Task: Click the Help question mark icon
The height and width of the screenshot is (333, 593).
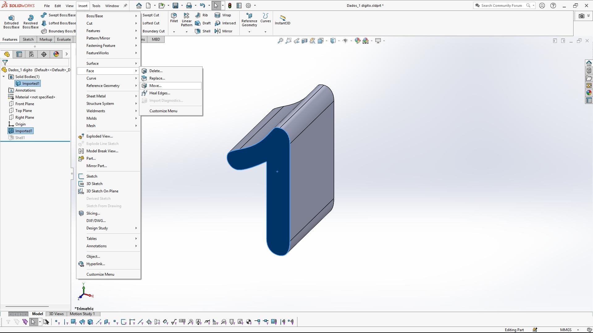Action: pos(553,6)
